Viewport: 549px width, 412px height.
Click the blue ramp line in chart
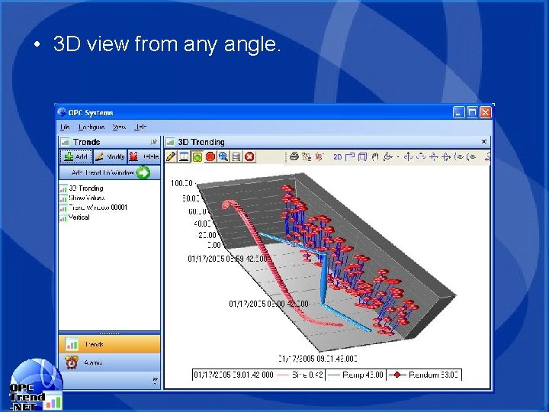324,277
